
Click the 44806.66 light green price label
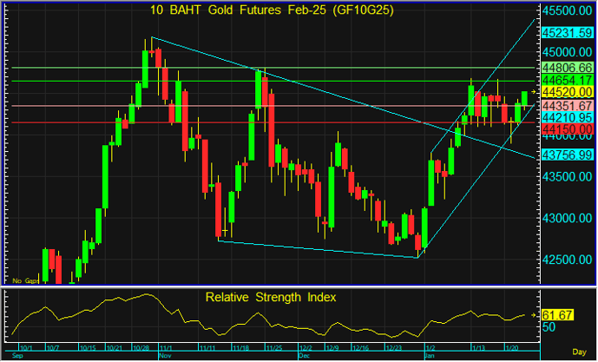pos(567,67)
